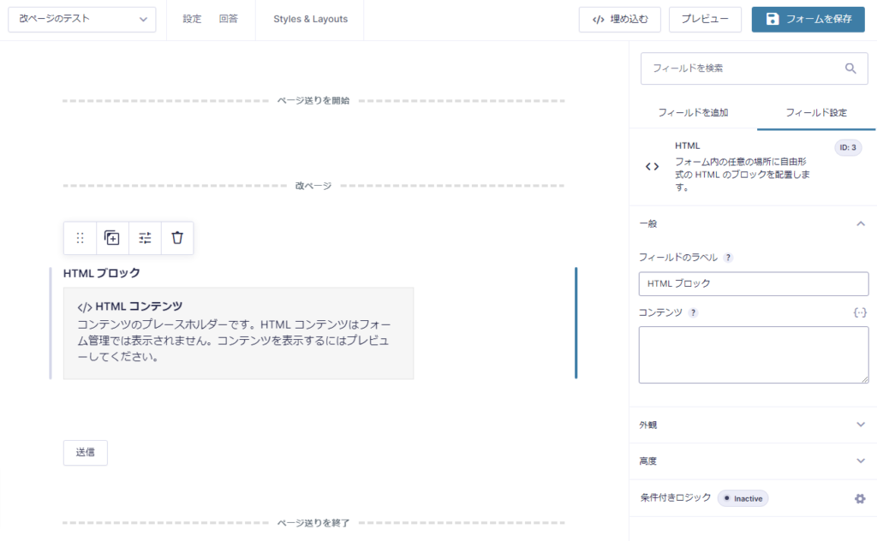
Task: Click the コンテンツ text area
Action: (x=753, y=354)
